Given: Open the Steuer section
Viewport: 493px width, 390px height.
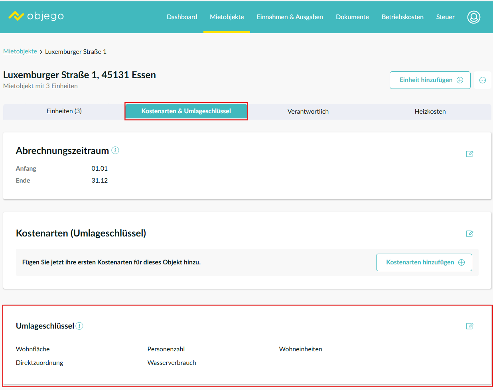Looking at the screenshot, I should point(445,17).
